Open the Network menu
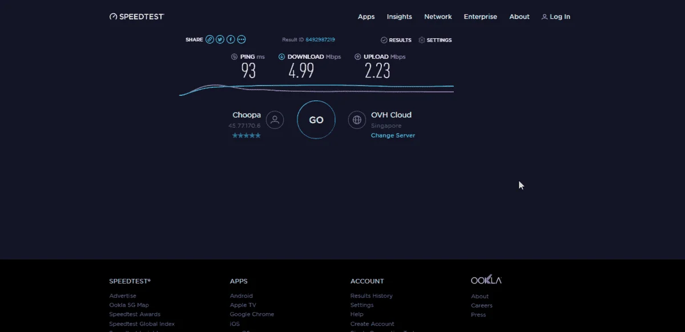 pyautogui.click(x=438, y=17)
